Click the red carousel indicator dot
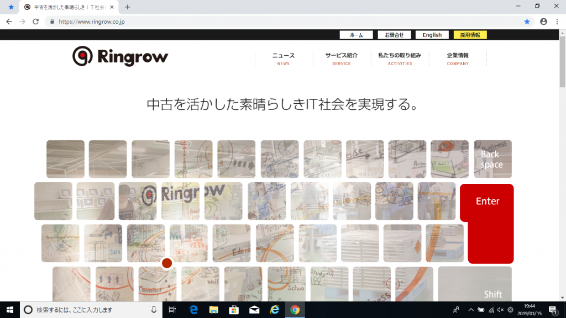The height and width of the screenshot is (318, 566). [167, 263]
